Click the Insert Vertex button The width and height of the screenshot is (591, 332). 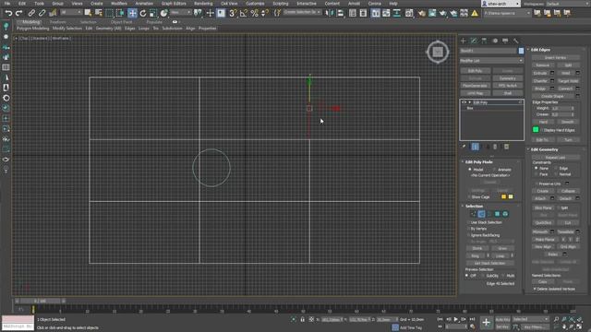555,57
